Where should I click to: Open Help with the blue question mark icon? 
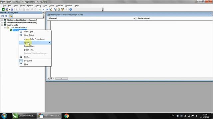tap(71, 10)
